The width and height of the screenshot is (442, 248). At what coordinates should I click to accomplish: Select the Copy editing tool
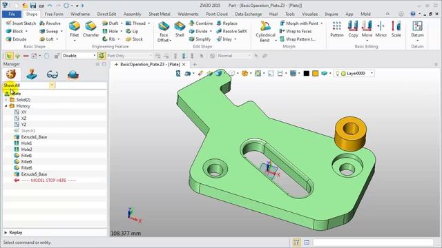pyautogui.click(x=353, y=29)
